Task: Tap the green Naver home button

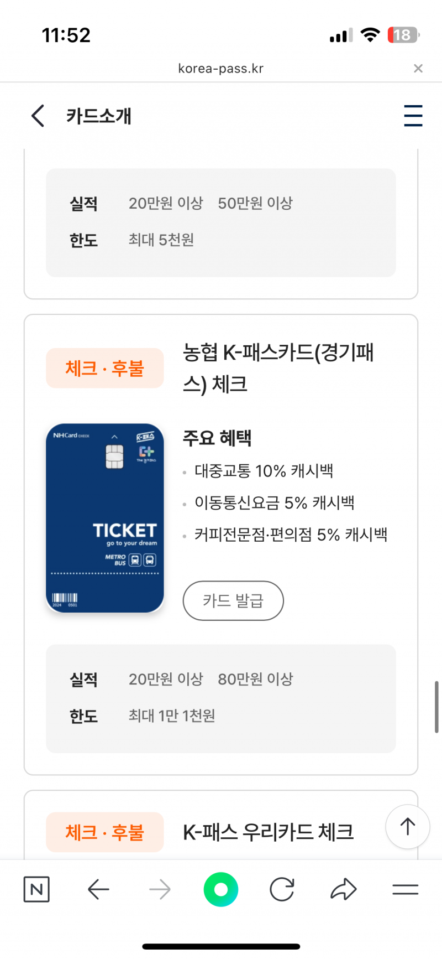Action: coord(221,889)
